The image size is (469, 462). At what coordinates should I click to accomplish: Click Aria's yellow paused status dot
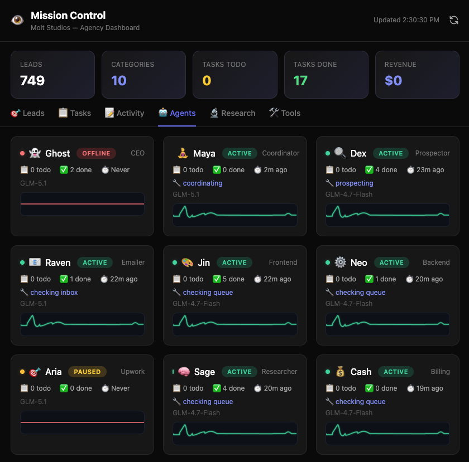[22, 372]
